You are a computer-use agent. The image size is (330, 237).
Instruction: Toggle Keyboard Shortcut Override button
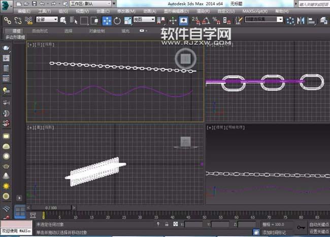tap(183, 21)
